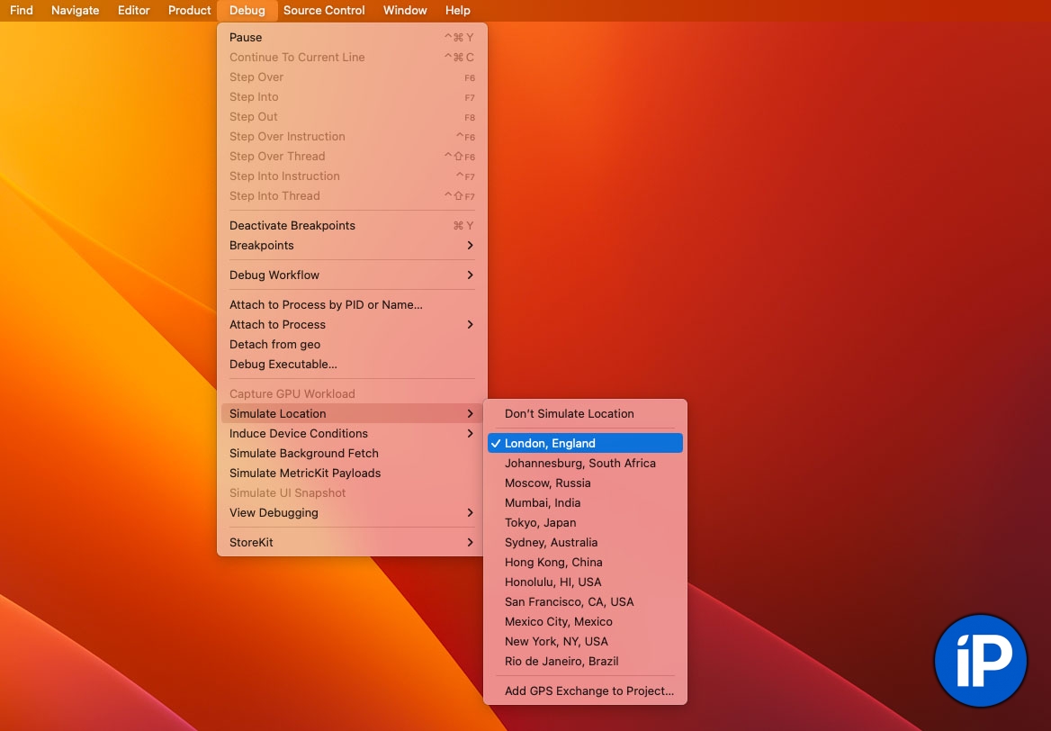
Task: Click Pause in the Debug menu
Action: [x=246, y=38]
